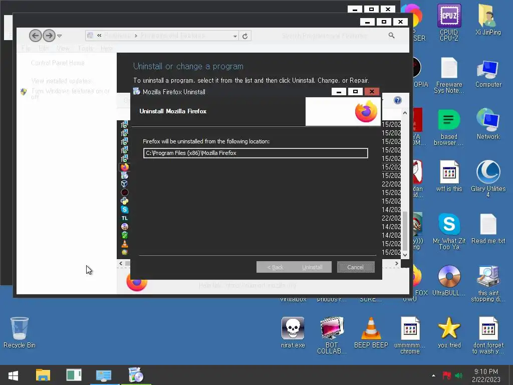Select the CPUID CPU-Z desktop icon
Image resolution: width=513 pixels, height=385 pixels.
point(449,22)
